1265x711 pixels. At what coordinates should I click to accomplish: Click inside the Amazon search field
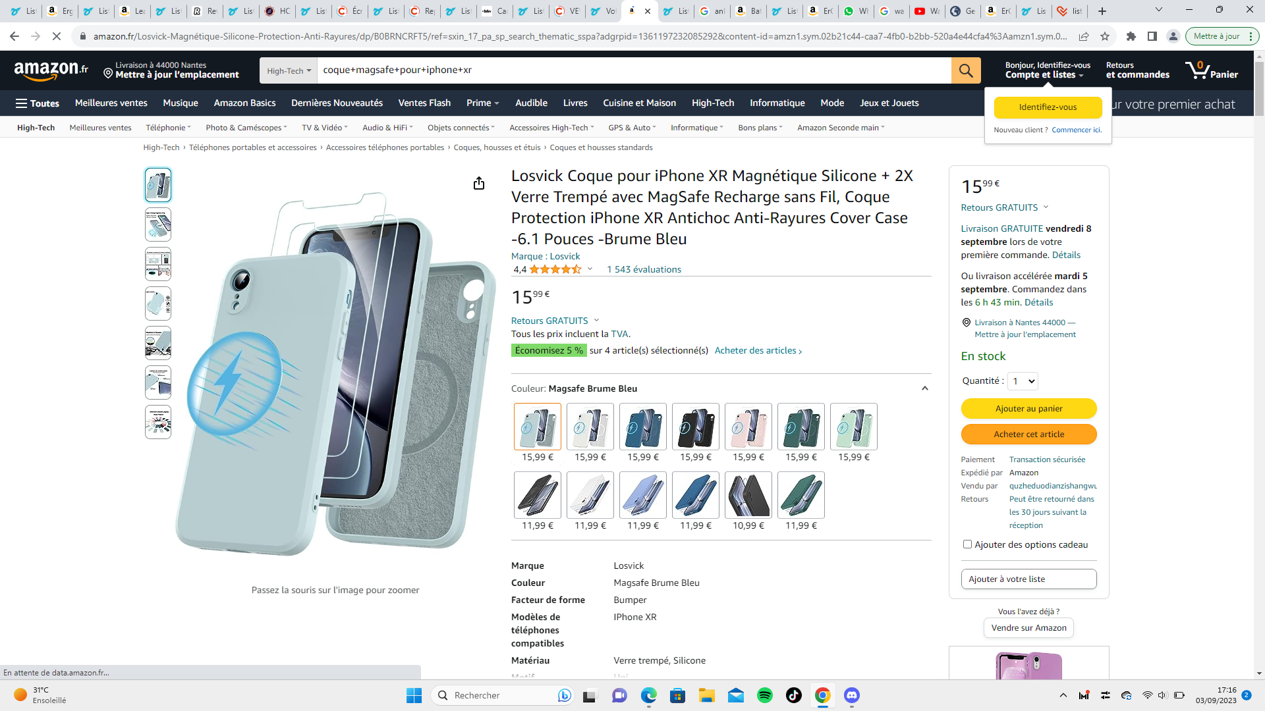634,70
